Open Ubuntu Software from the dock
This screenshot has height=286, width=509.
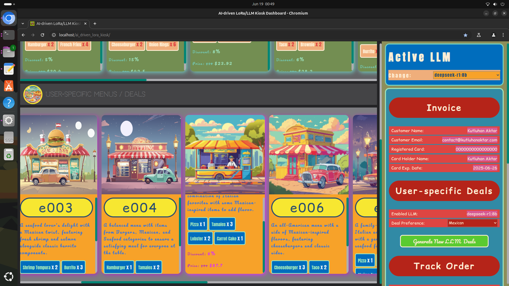pyautogui.click(x=9, y=86)
